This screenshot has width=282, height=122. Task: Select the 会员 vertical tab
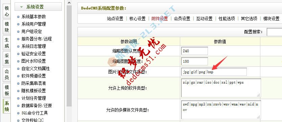coord(7,74)
